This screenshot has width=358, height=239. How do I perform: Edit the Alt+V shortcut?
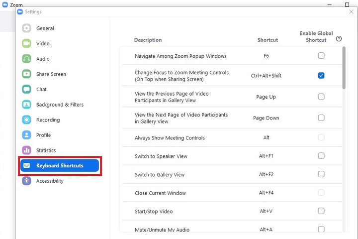266,211
